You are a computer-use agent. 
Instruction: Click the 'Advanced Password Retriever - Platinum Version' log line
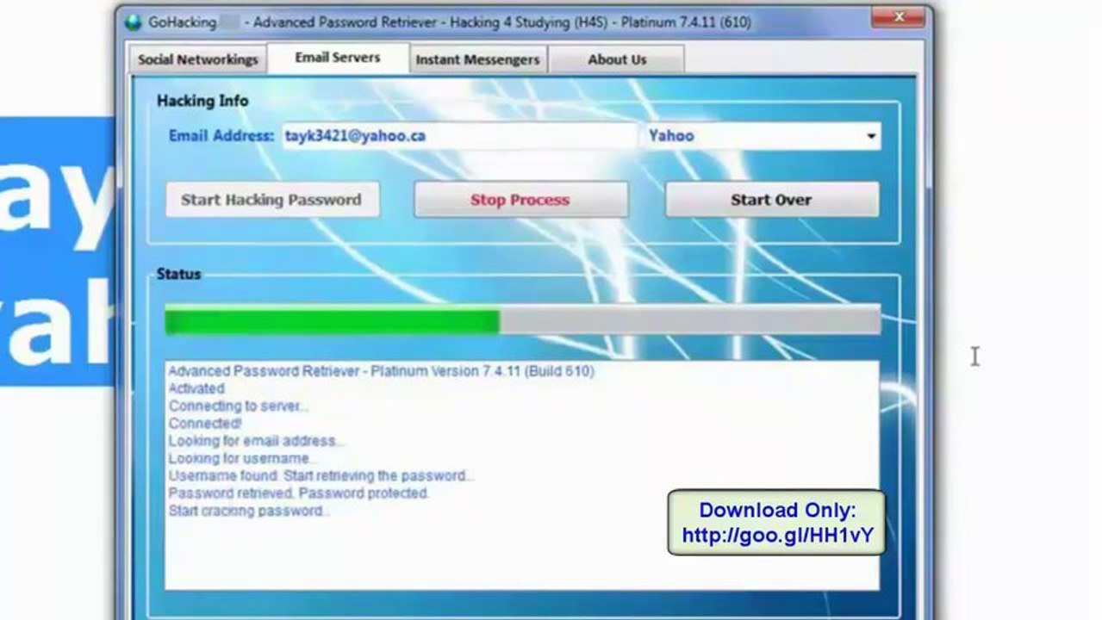pos(381,371)
